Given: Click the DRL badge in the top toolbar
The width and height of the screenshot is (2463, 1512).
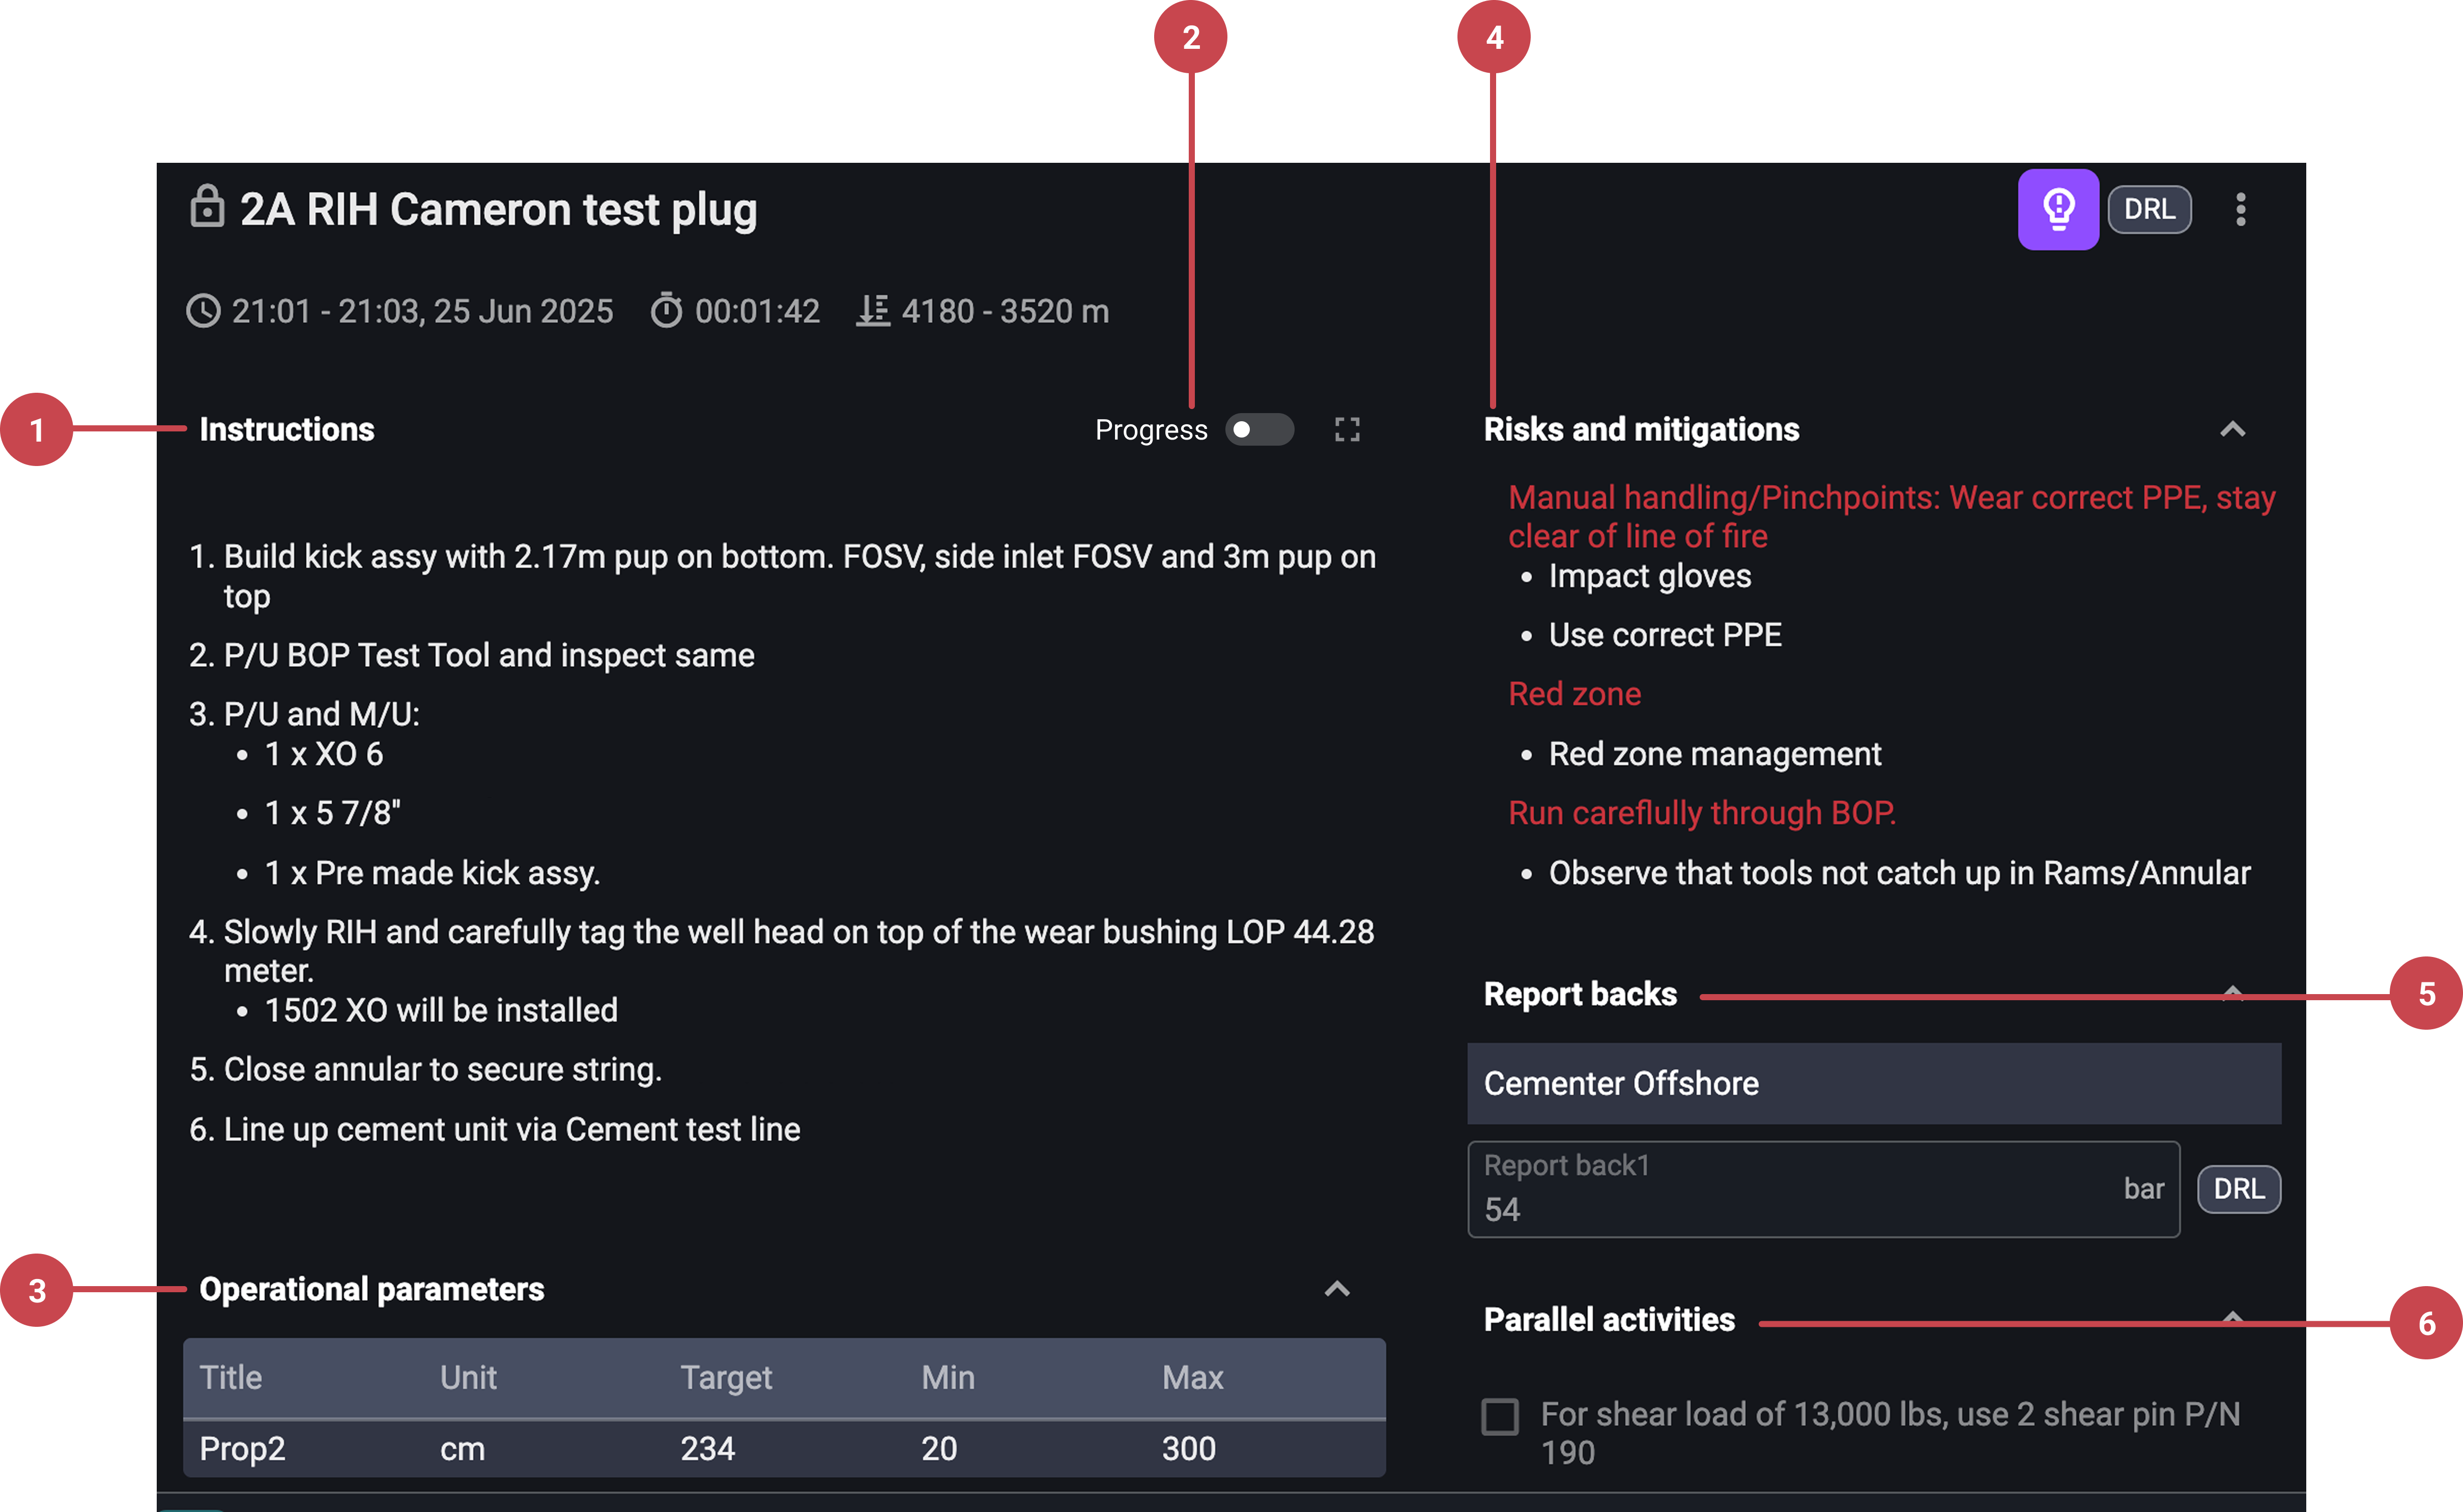Looking at the screenshot, I should click(x=2149, y=208).
